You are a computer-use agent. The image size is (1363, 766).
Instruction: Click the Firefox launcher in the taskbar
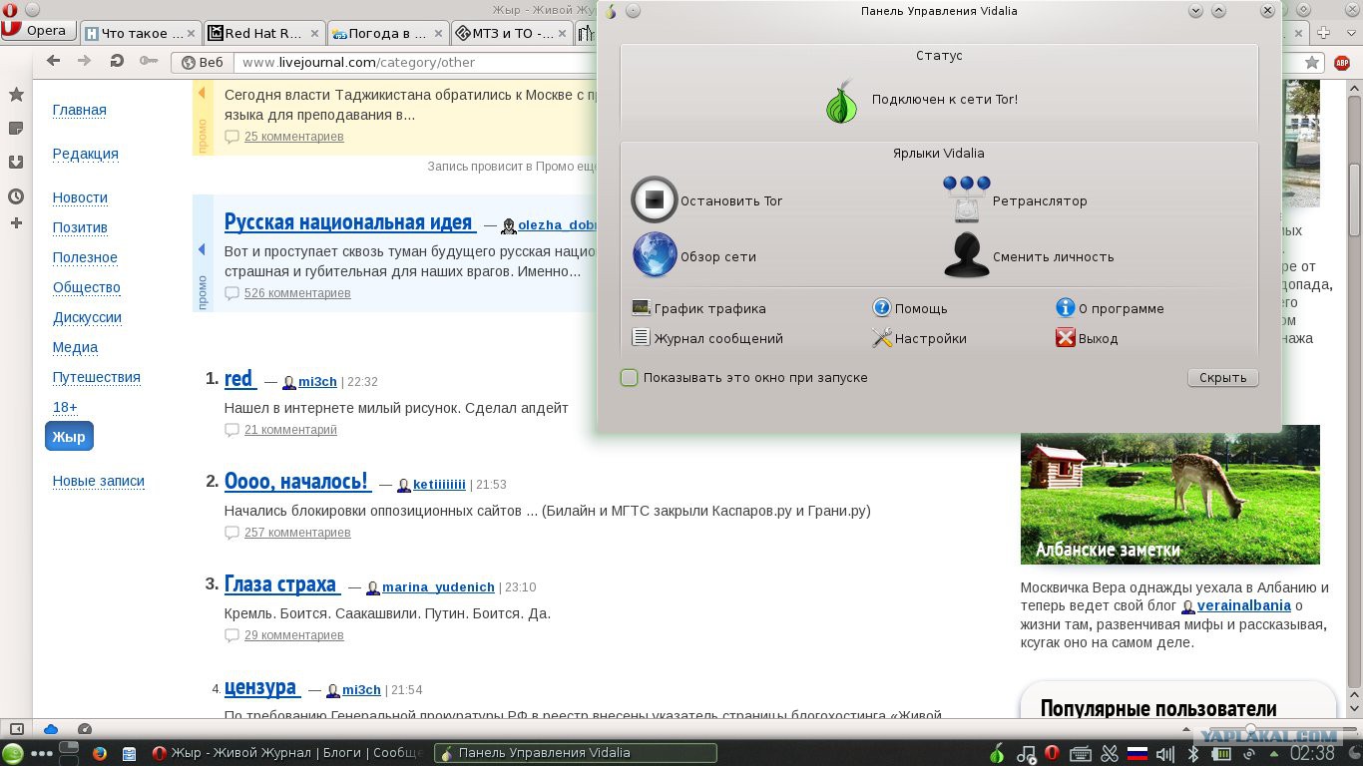(x=99, y=753)
